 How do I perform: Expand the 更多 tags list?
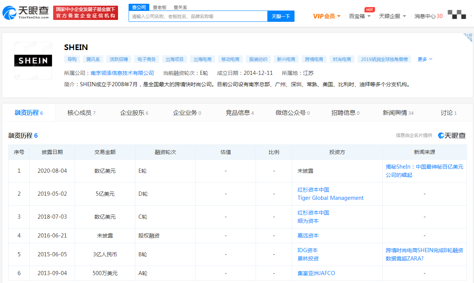click(x=425, y=59)
